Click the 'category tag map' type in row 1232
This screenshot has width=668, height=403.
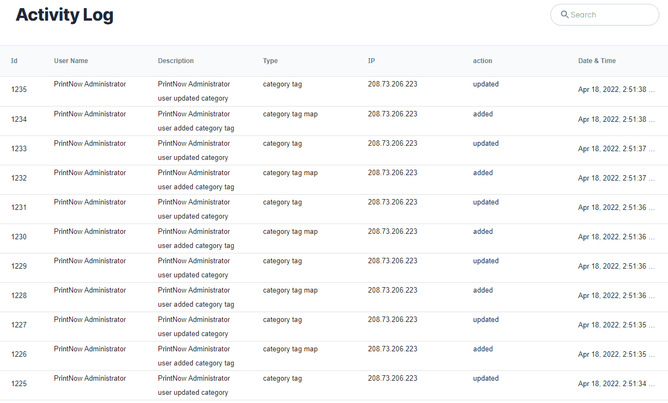[x=290, y=173]
